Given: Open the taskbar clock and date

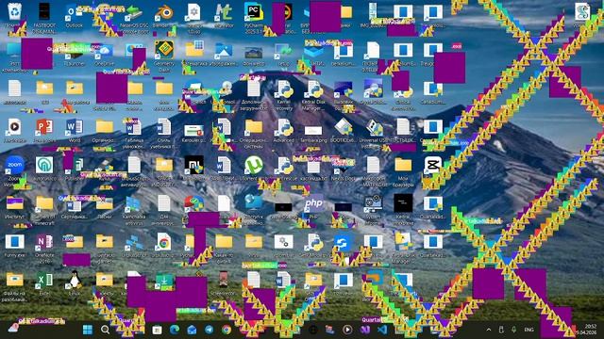Looking at the screenshot, I should (587, 330).
